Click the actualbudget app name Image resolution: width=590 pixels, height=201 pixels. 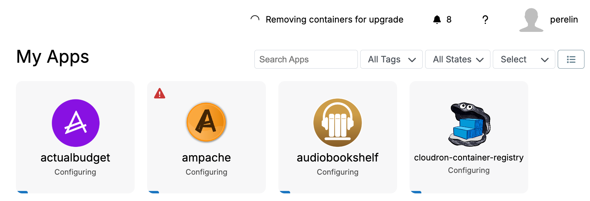[x=75, y=158]
